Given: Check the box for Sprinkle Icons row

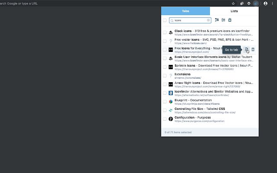Looking at the screenshot, I should click(164, 67).
